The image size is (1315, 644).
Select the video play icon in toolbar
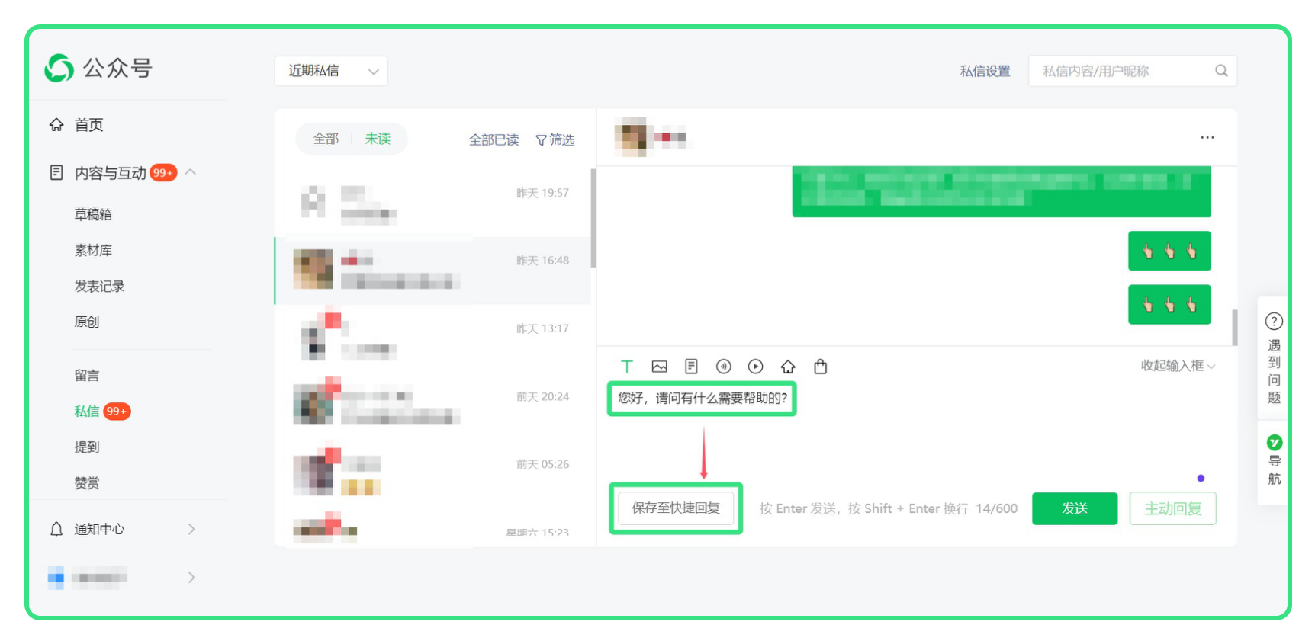click(x=756, y=367)
